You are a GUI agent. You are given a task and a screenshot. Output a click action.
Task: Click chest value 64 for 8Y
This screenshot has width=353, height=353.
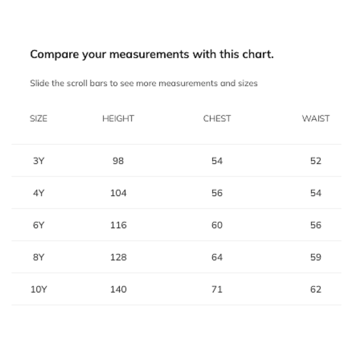coord(217,257)
